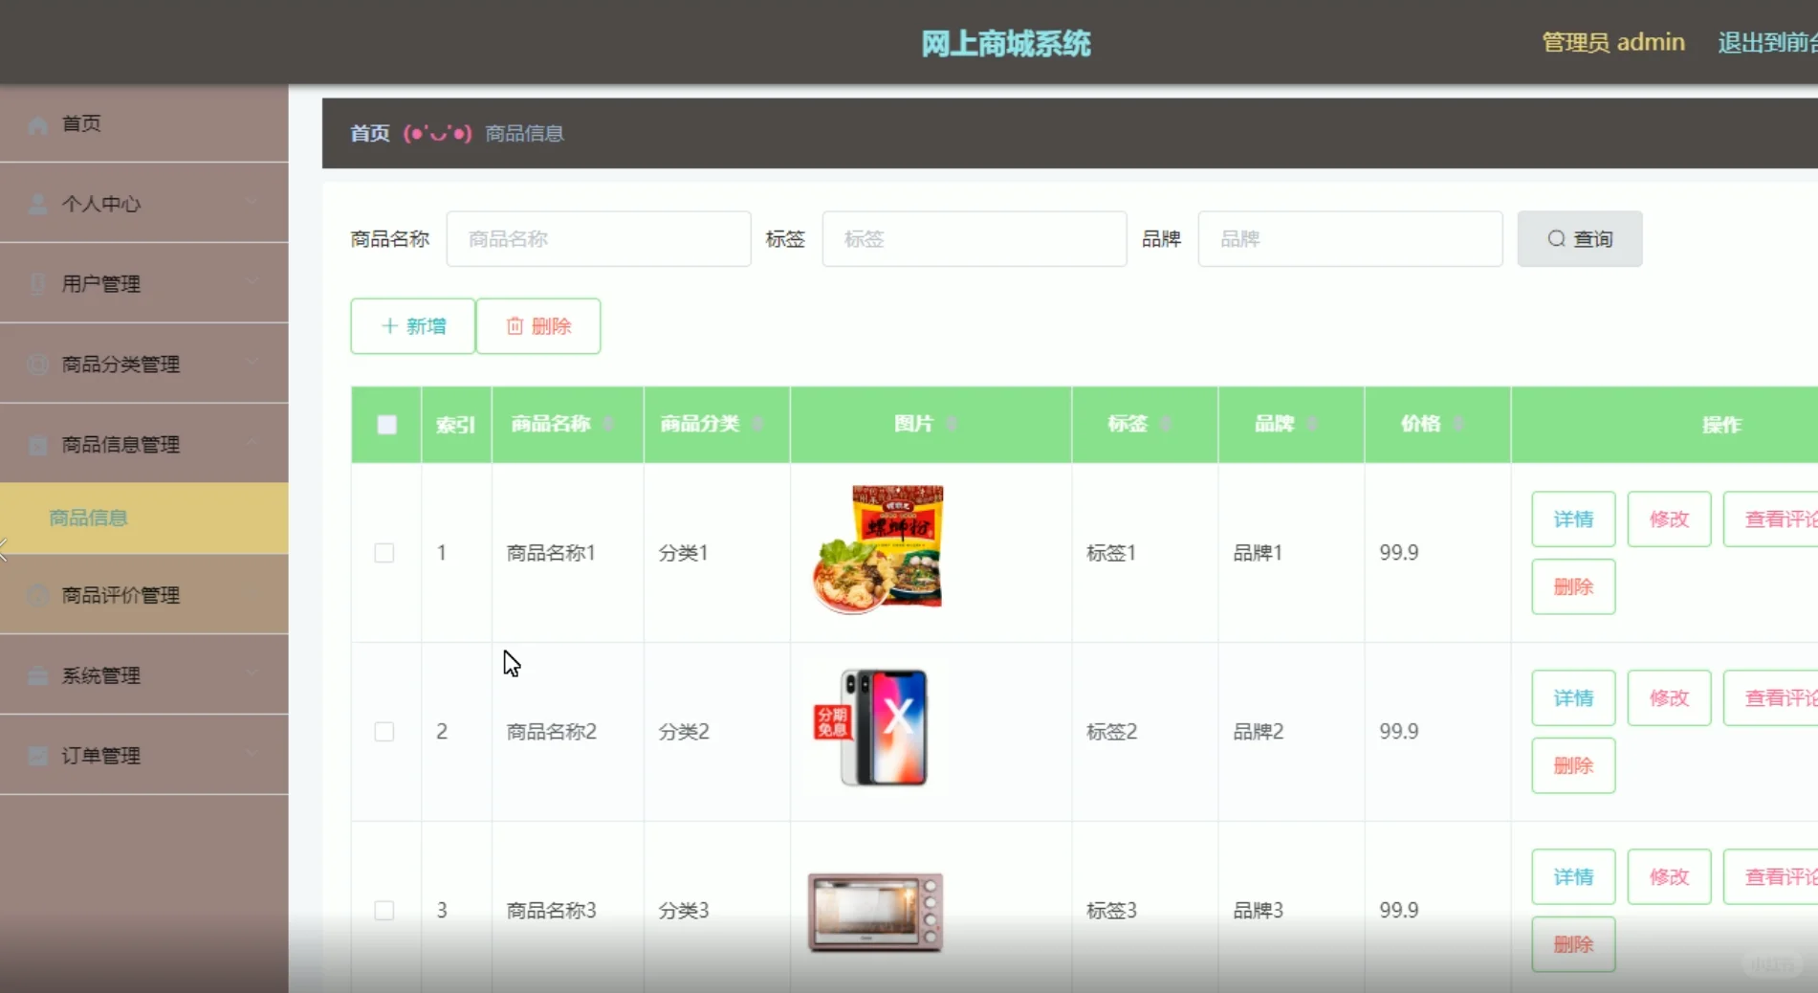Open the 商品信息 submenu item
Screen dimensions: 1818x993
[88, 518]
